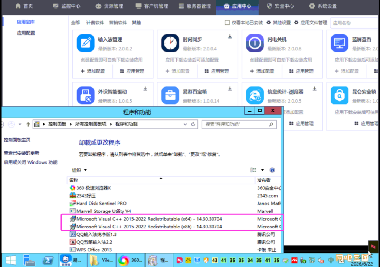This screenshot has height=267, width=380.
Task: Refresh the 程序和功能 address bar
Action: 193,124
